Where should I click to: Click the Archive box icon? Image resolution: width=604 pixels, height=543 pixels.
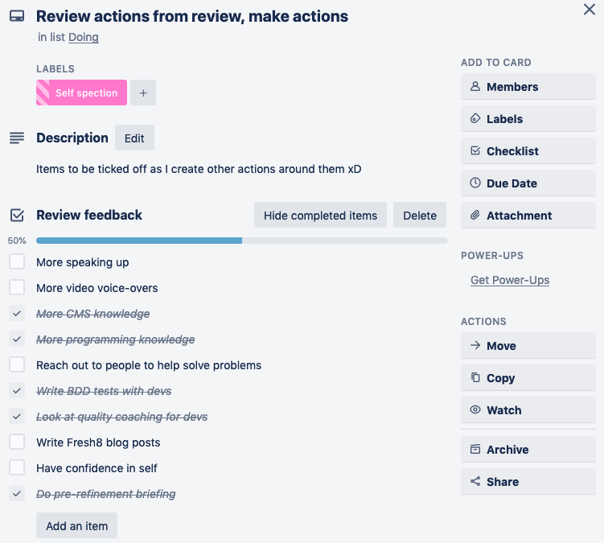point(475,450)
